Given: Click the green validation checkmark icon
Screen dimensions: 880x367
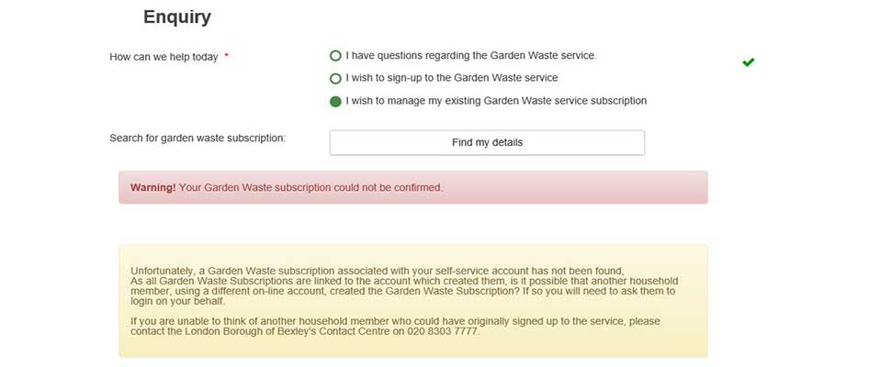Looking at the screenshot, I should [x=748, y=62].
